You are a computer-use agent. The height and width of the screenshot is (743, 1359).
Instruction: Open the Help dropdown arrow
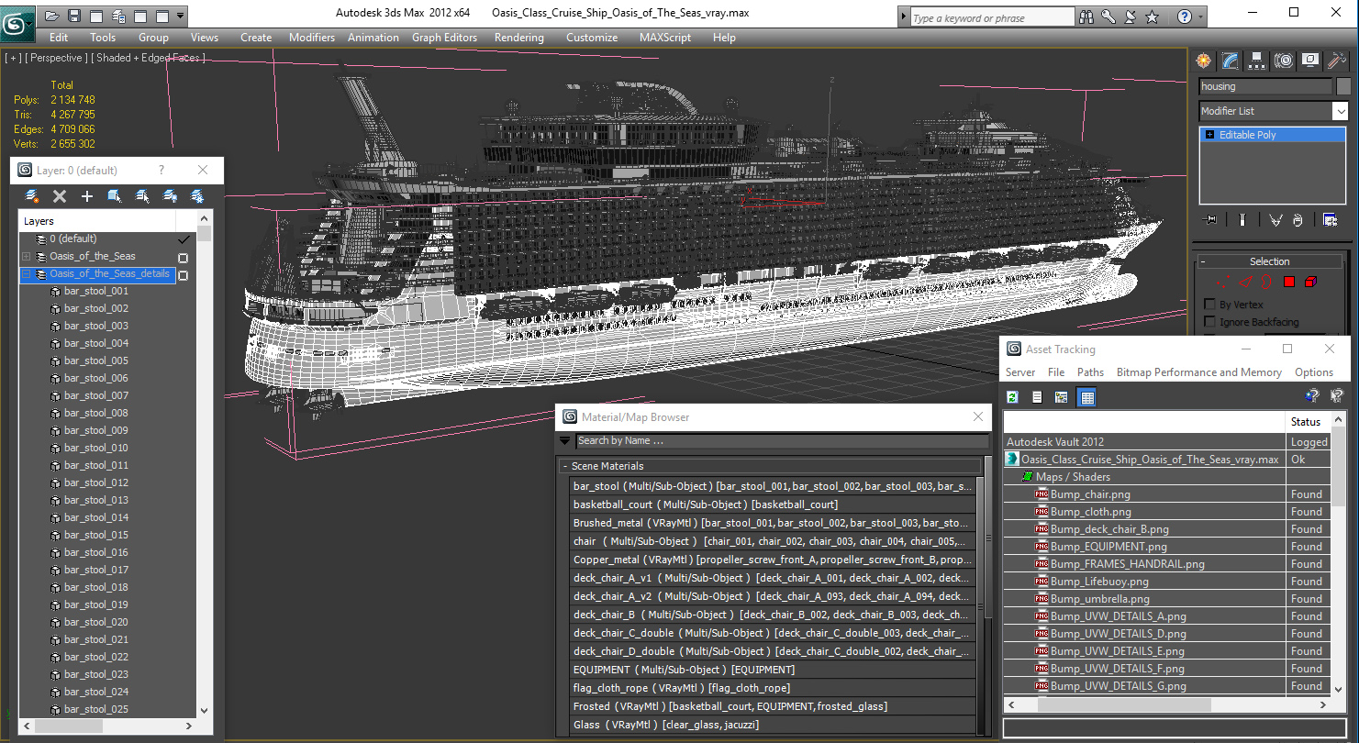pyautogui.click(x=1200, y=17)
